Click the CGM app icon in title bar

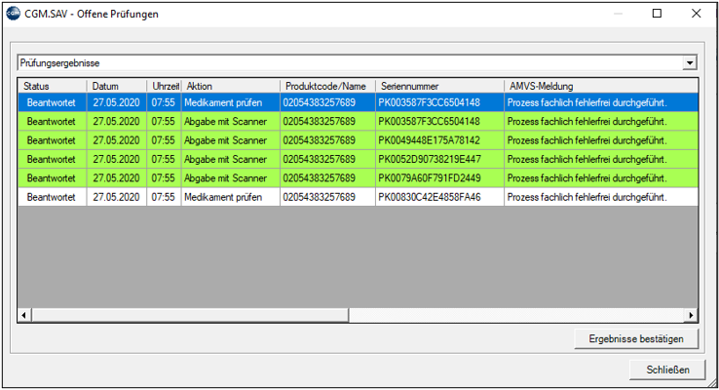click(x=14, y=14)
